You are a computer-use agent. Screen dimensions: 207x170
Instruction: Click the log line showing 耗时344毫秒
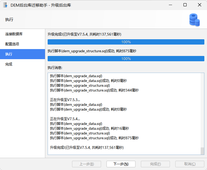tap(94, 90)
